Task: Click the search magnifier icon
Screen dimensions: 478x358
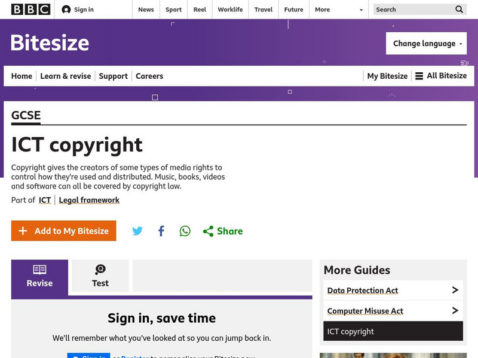Action: [459, 10]
